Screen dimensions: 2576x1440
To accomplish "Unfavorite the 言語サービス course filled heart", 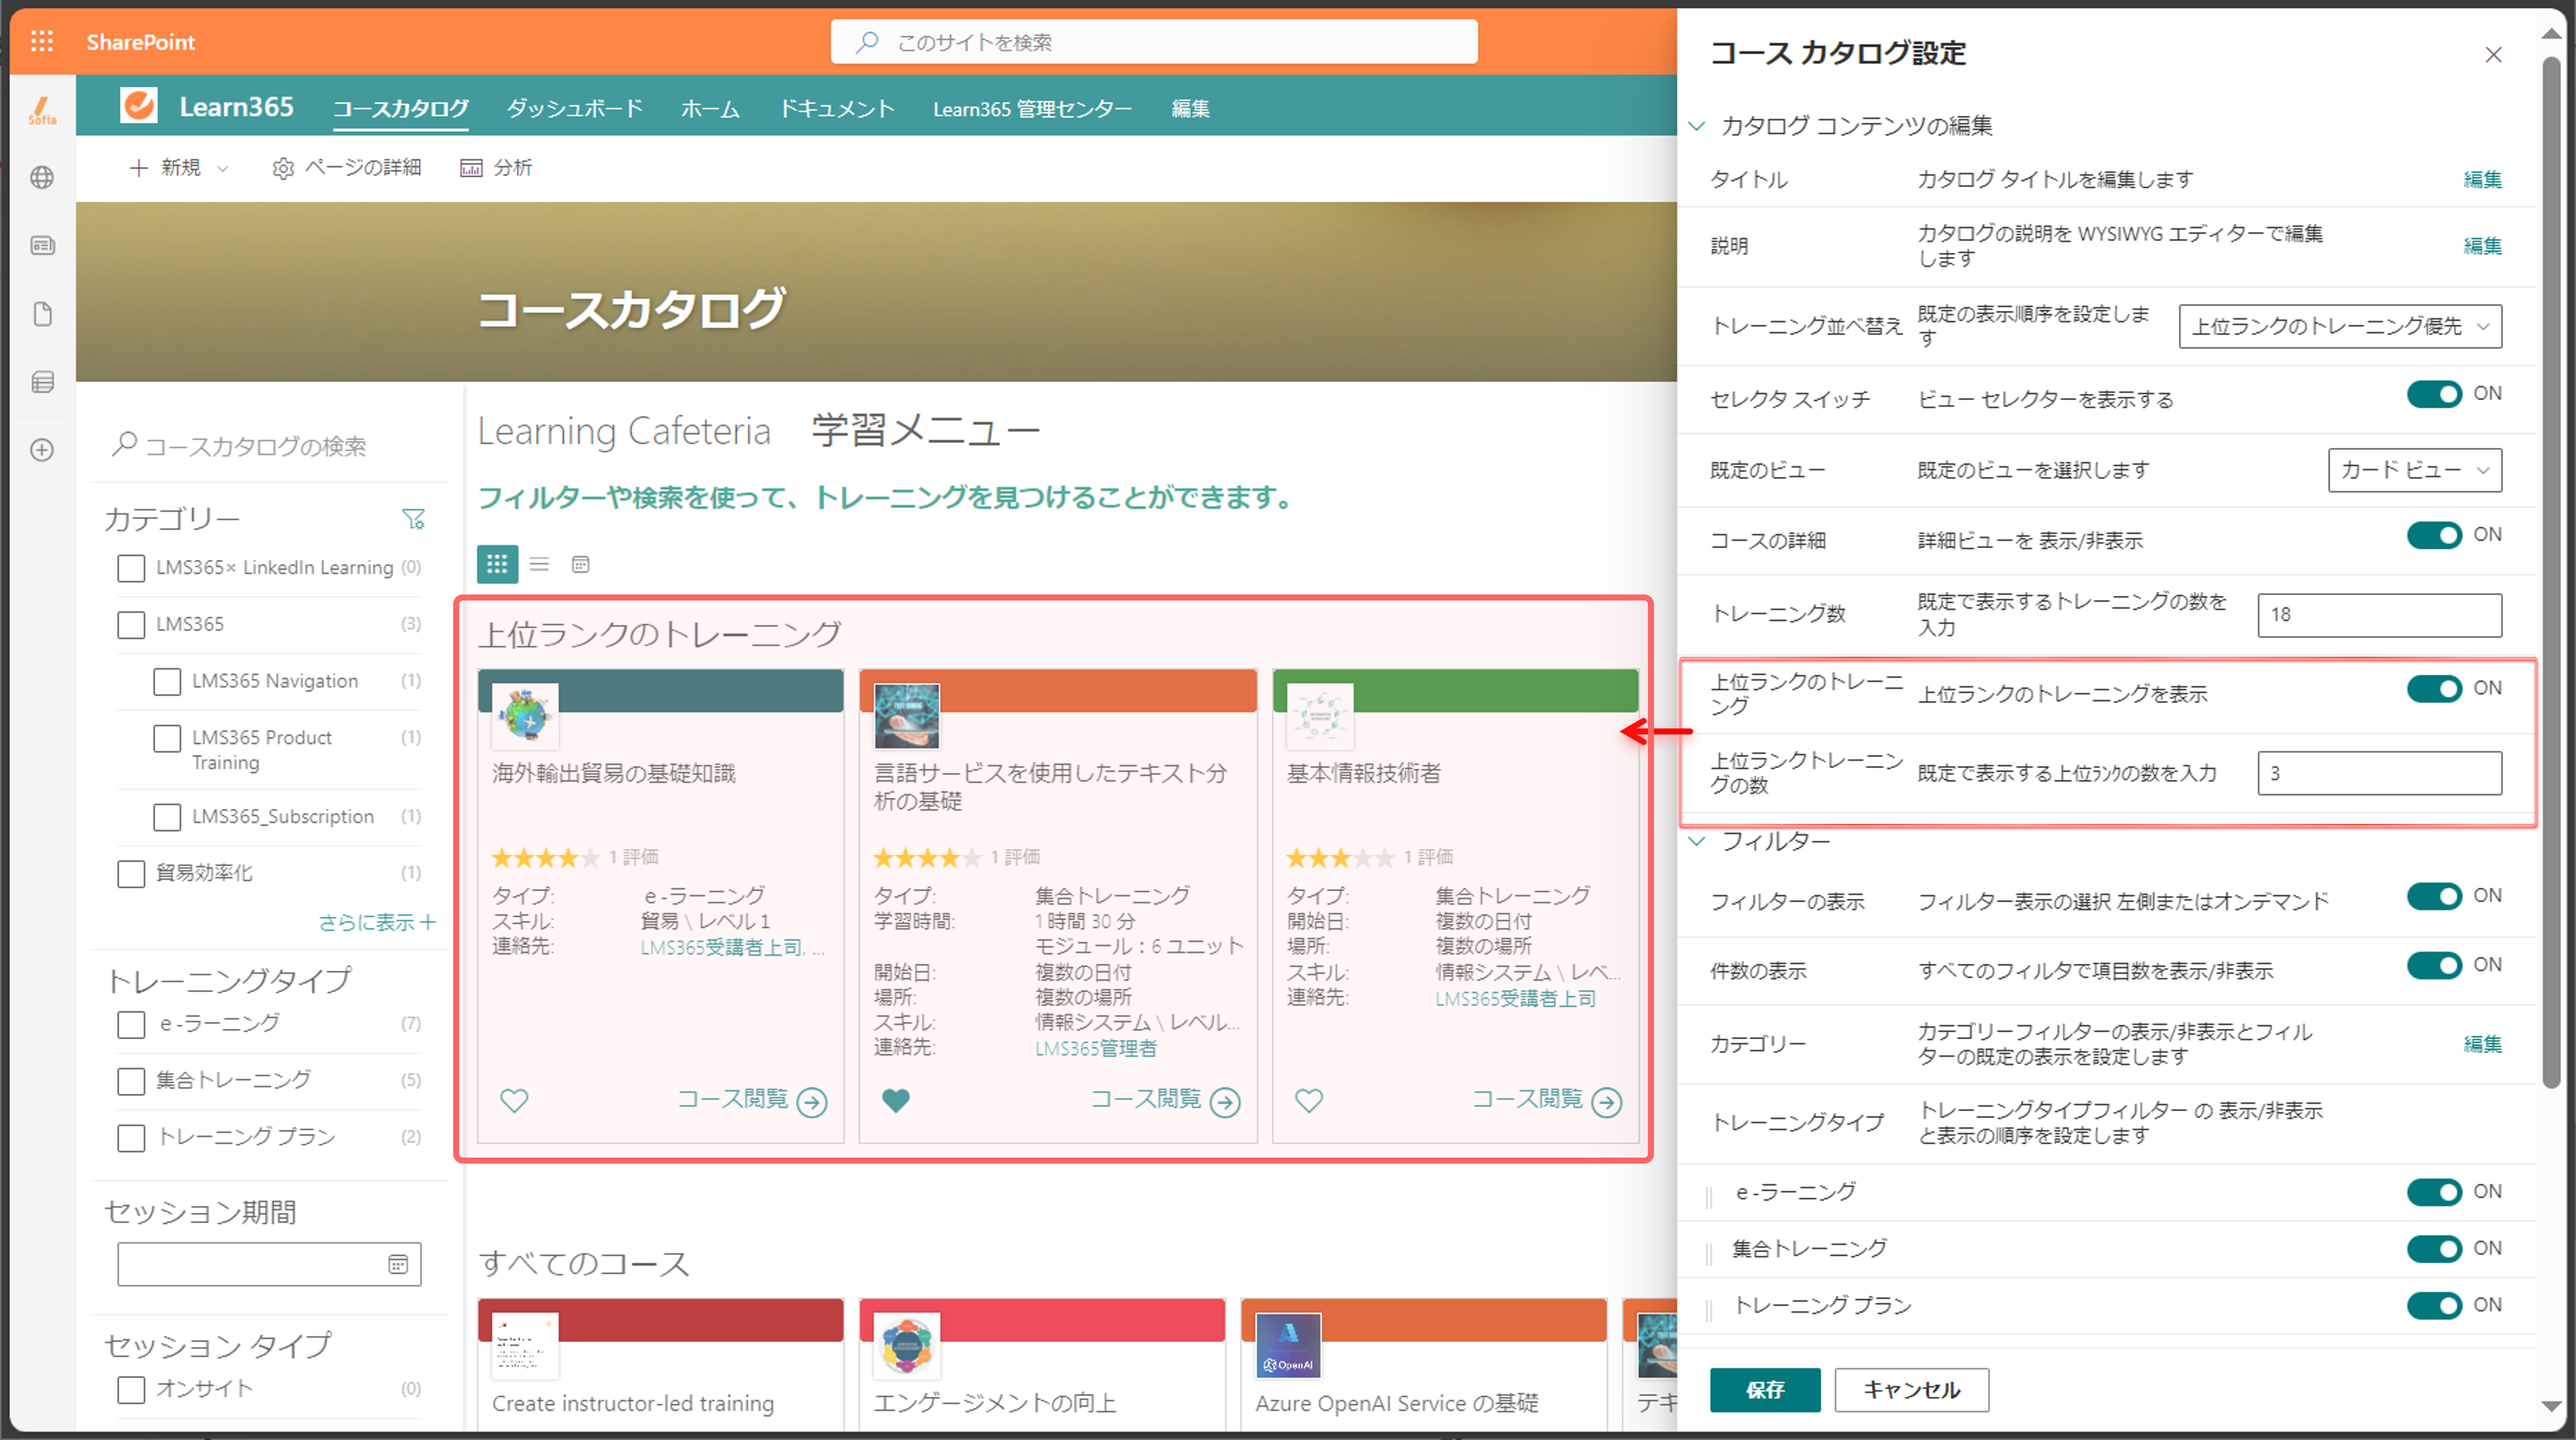I will click(896, 1100).
